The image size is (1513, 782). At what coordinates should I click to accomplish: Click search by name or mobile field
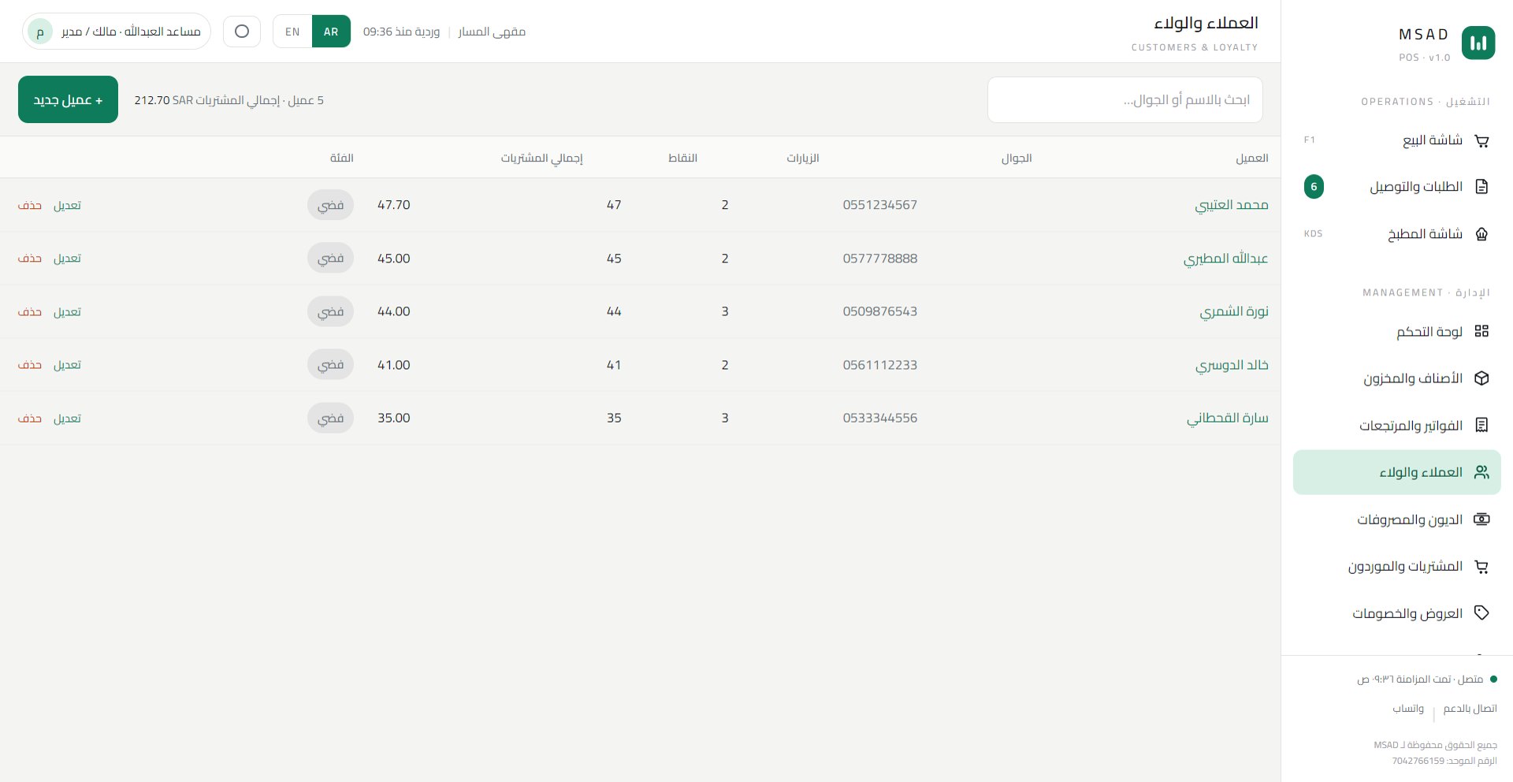tap(1125, 99)
